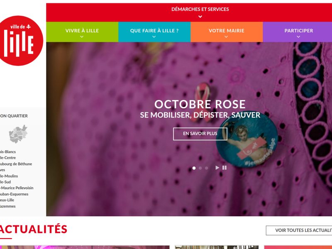Click the Ville de Lille logo

coord(20,41)
